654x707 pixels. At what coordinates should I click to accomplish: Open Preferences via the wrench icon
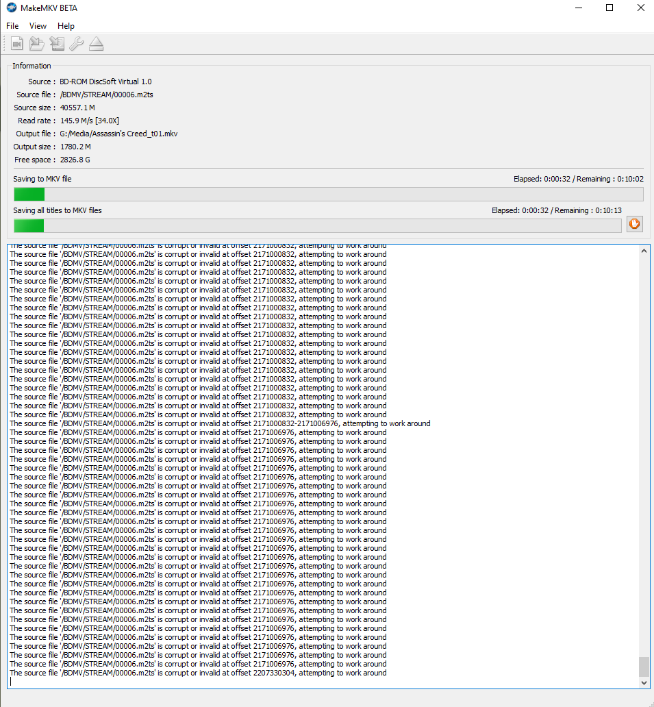click(x=77, y=45)
